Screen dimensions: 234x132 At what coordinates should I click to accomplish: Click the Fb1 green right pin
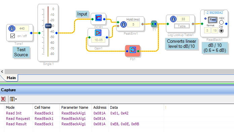click(138, 51)
